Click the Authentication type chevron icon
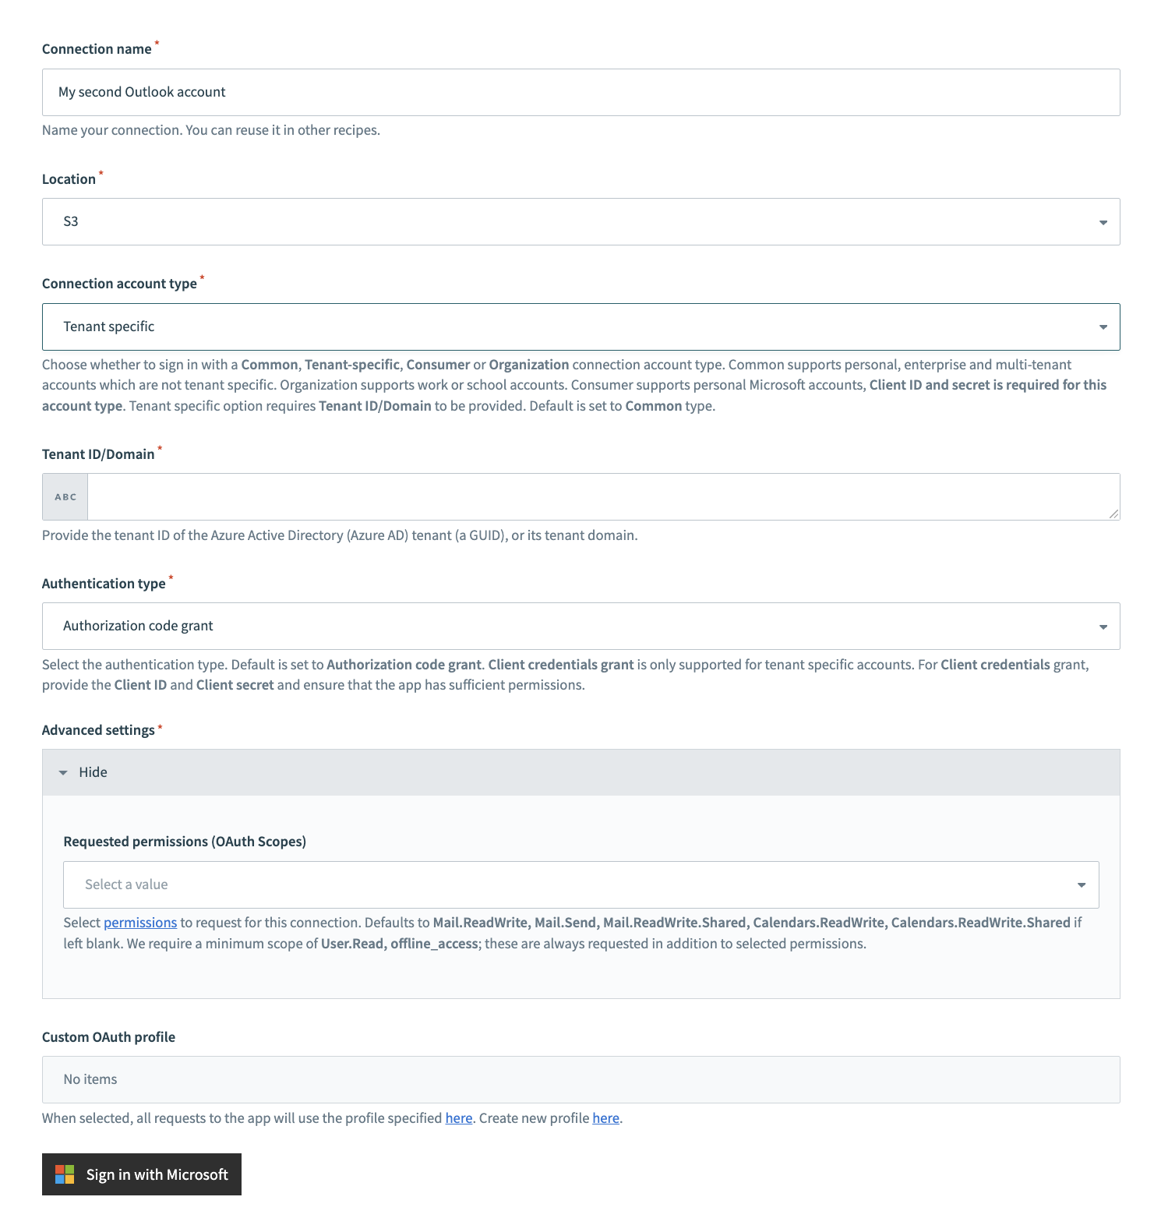 [1103, 626]
